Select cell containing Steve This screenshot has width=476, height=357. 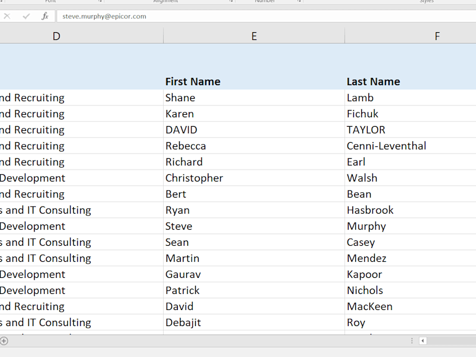tap(254, 226)
